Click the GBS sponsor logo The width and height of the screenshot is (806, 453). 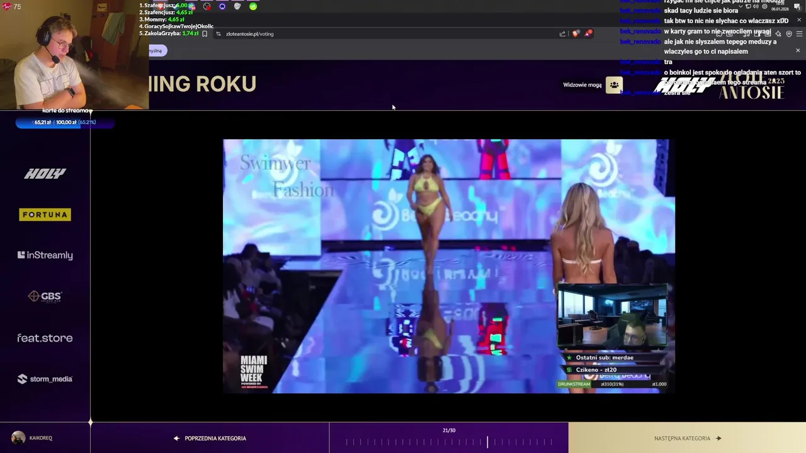coord(45,296)
